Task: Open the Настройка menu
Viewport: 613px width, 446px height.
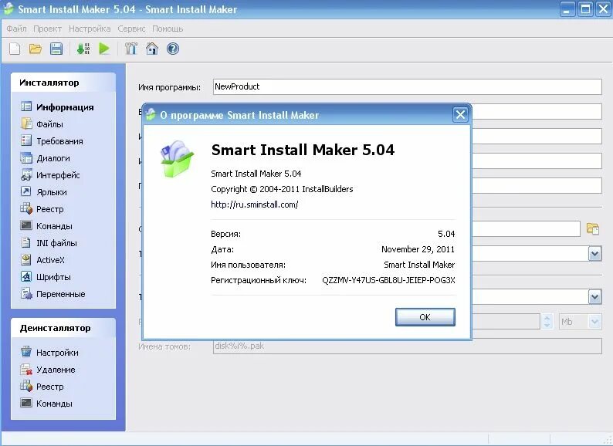Action: [90, 29]
